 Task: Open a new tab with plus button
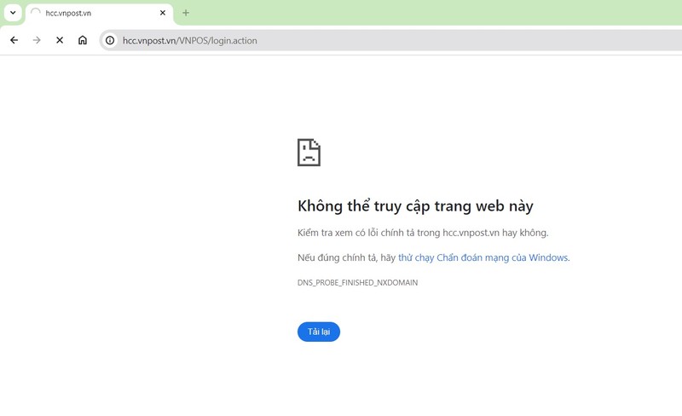click(186, 13)
